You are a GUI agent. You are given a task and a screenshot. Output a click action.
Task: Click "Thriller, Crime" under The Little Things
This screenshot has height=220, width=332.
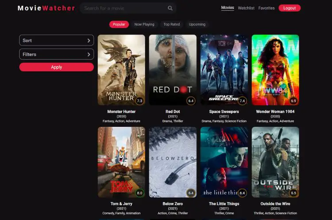224,213
